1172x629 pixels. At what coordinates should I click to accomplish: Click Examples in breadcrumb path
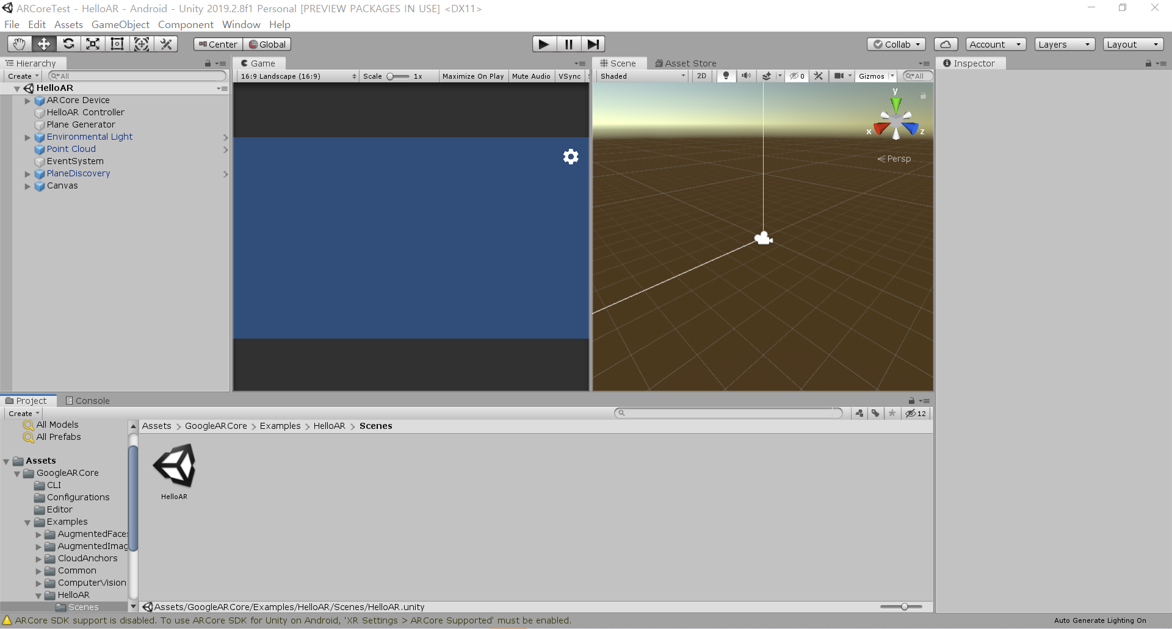(x=280, y=426)
